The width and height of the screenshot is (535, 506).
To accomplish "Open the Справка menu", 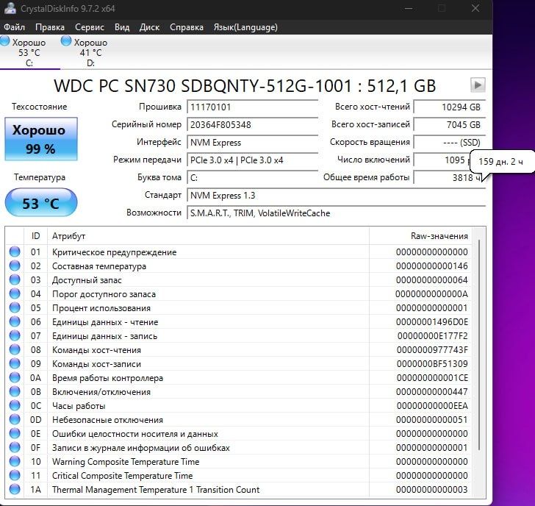I will click(x=187, y=27).
